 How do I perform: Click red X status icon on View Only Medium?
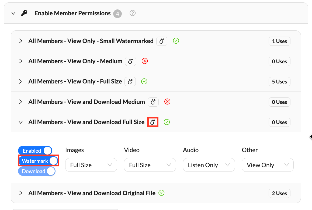[145, 61]
